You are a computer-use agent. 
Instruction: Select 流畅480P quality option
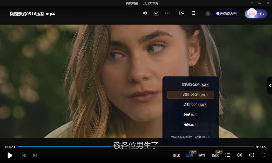coord(190,115)
